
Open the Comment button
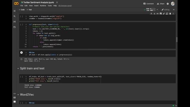click(x=148, y=4)
